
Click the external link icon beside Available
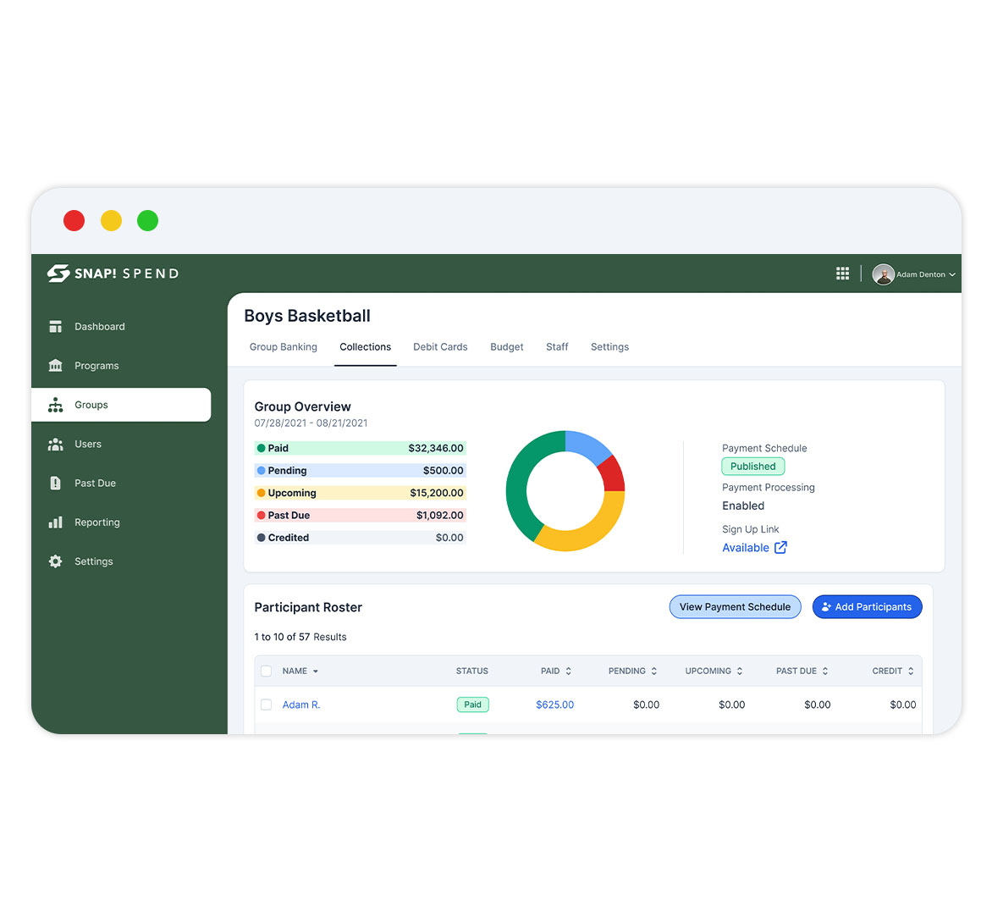(780, 548)
